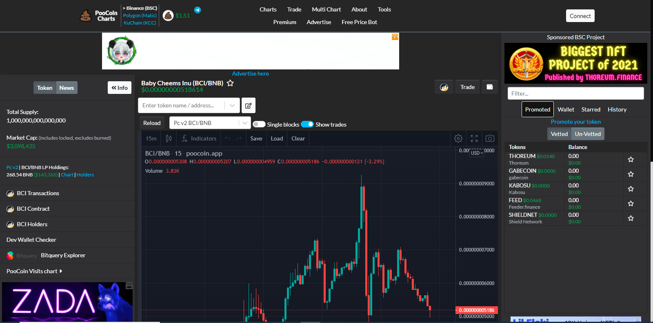Image resolution: width=653 pixels, height=323 pixels.
Task: Redo chart action
Action: click(x=239, y=138)
